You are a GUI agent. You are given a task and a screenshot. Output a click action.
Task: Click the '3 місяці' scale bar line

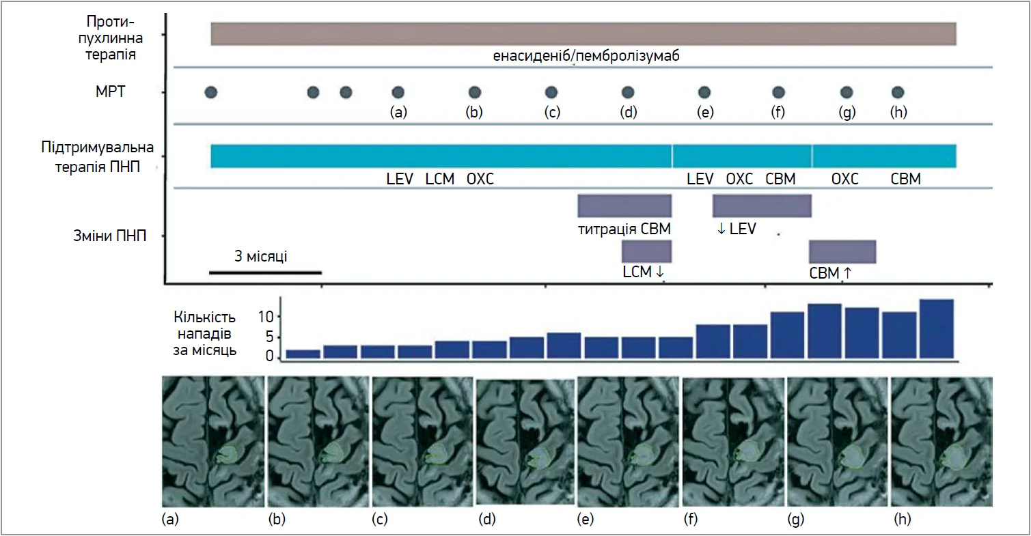pyautogui.click(x=265, y=272)
